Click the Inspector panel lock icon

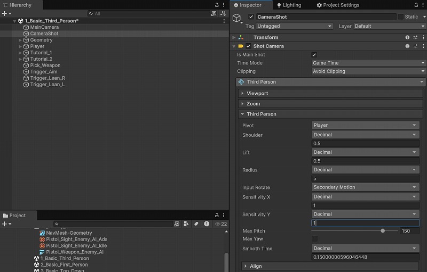pyautogui.click(x=416, y=5)
